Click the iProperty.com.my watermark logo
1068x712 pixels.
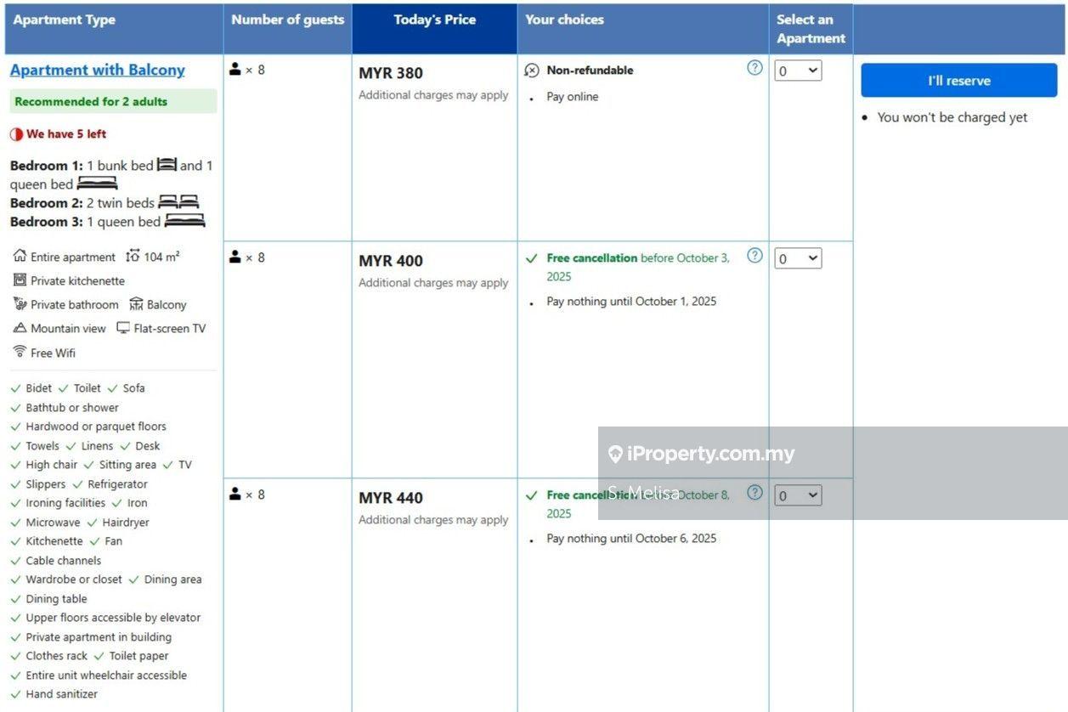pos(702,454)
